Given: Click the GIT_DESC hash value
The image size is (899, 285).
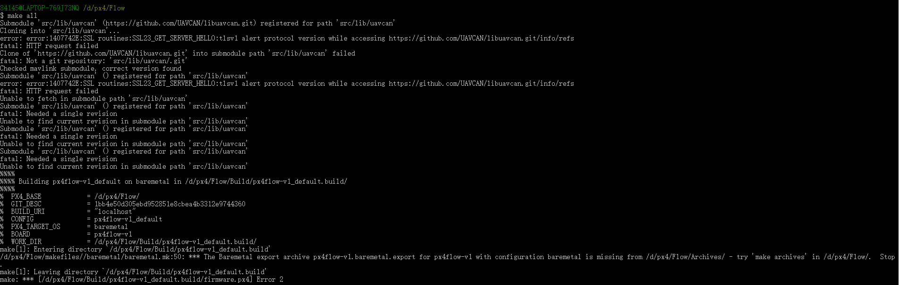Looking at the screenshot, I should point(170,204).
